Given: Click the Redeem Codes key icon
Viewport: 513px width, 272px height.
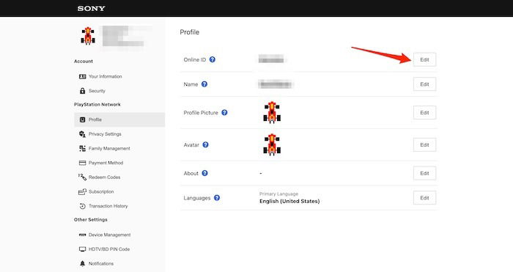Looking at the screenshot, I should coord(82,177).
